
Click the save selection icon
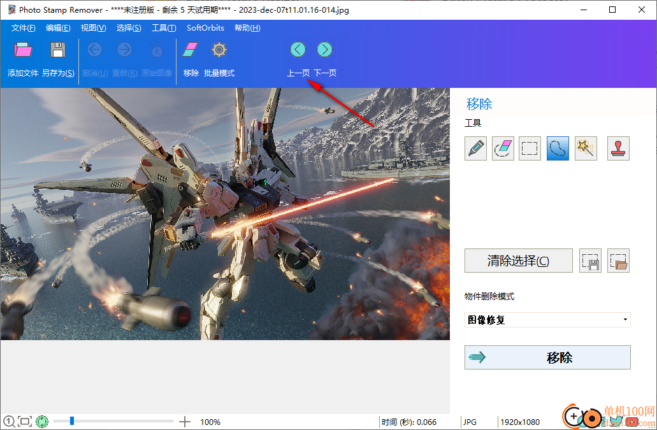pos(590,261)
